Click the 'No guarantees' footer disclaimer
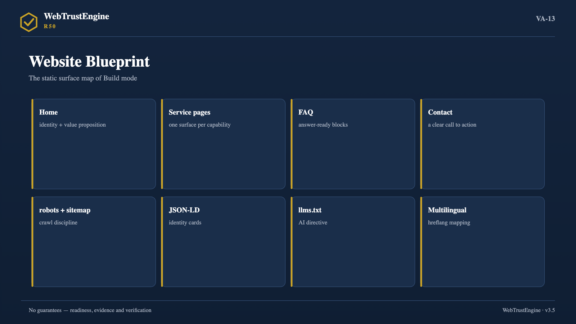The width and height of the screenshot is (576, 324). click(90, 310)
